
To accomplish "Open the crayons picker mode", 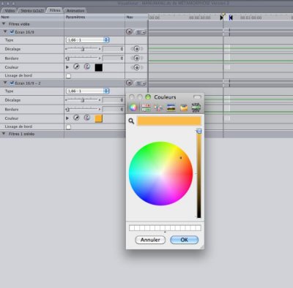I will pyautogui.click(x=184, y=107).
